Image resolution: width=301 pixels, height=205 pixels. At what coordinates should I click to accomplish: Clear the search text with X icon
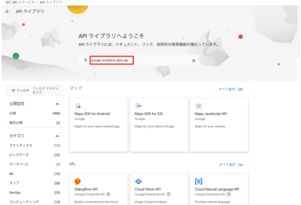194,60
